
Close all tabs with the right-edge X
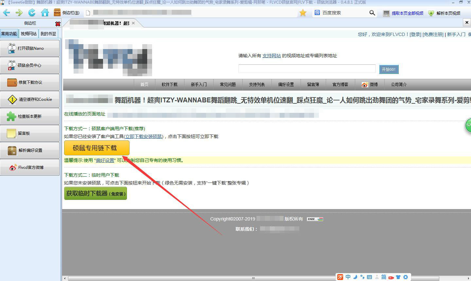coord(467,22)
